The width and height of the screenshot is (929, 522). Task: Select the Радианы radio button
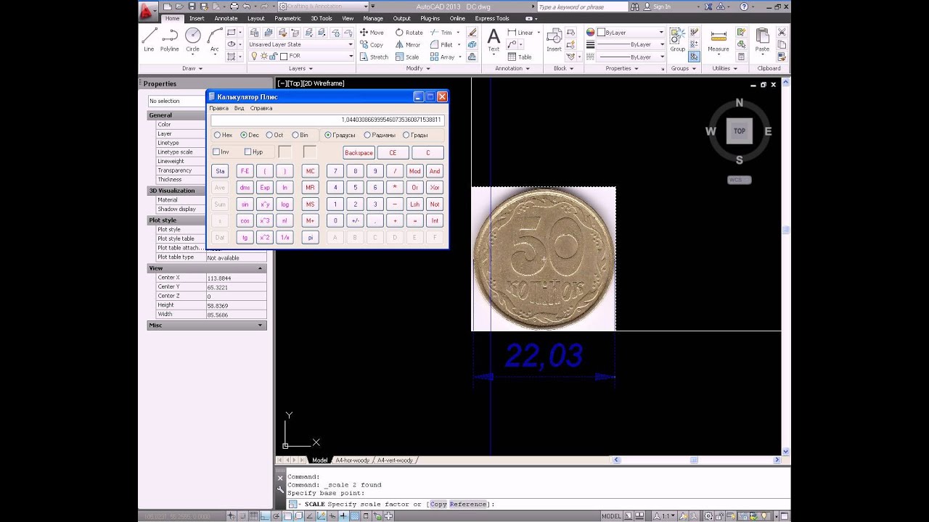point(380,135)
